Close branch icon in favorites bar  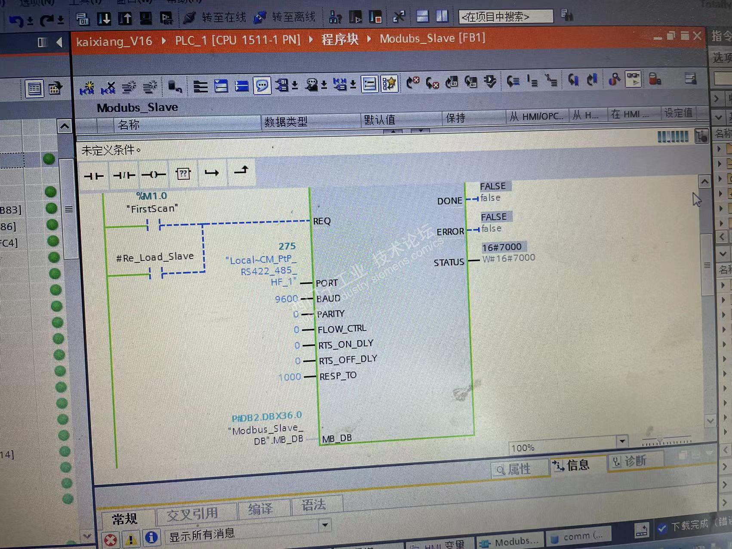pyautogui.click(x=241, y=171)
